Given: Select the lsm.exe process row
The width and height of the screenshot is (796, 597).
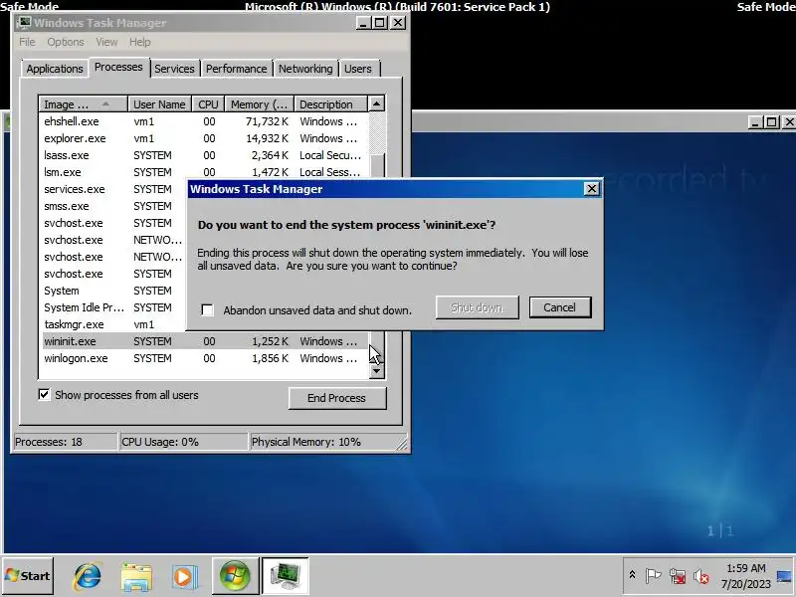Looking at the screenshot, I should tap(205, 172).
